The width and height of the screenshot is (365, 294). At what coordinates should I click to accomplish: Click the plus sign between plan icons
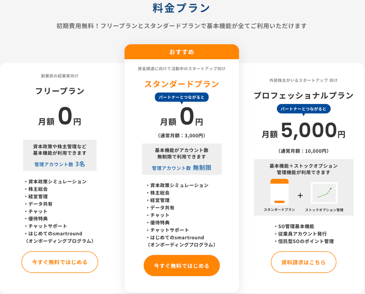[x=300, y=196]
